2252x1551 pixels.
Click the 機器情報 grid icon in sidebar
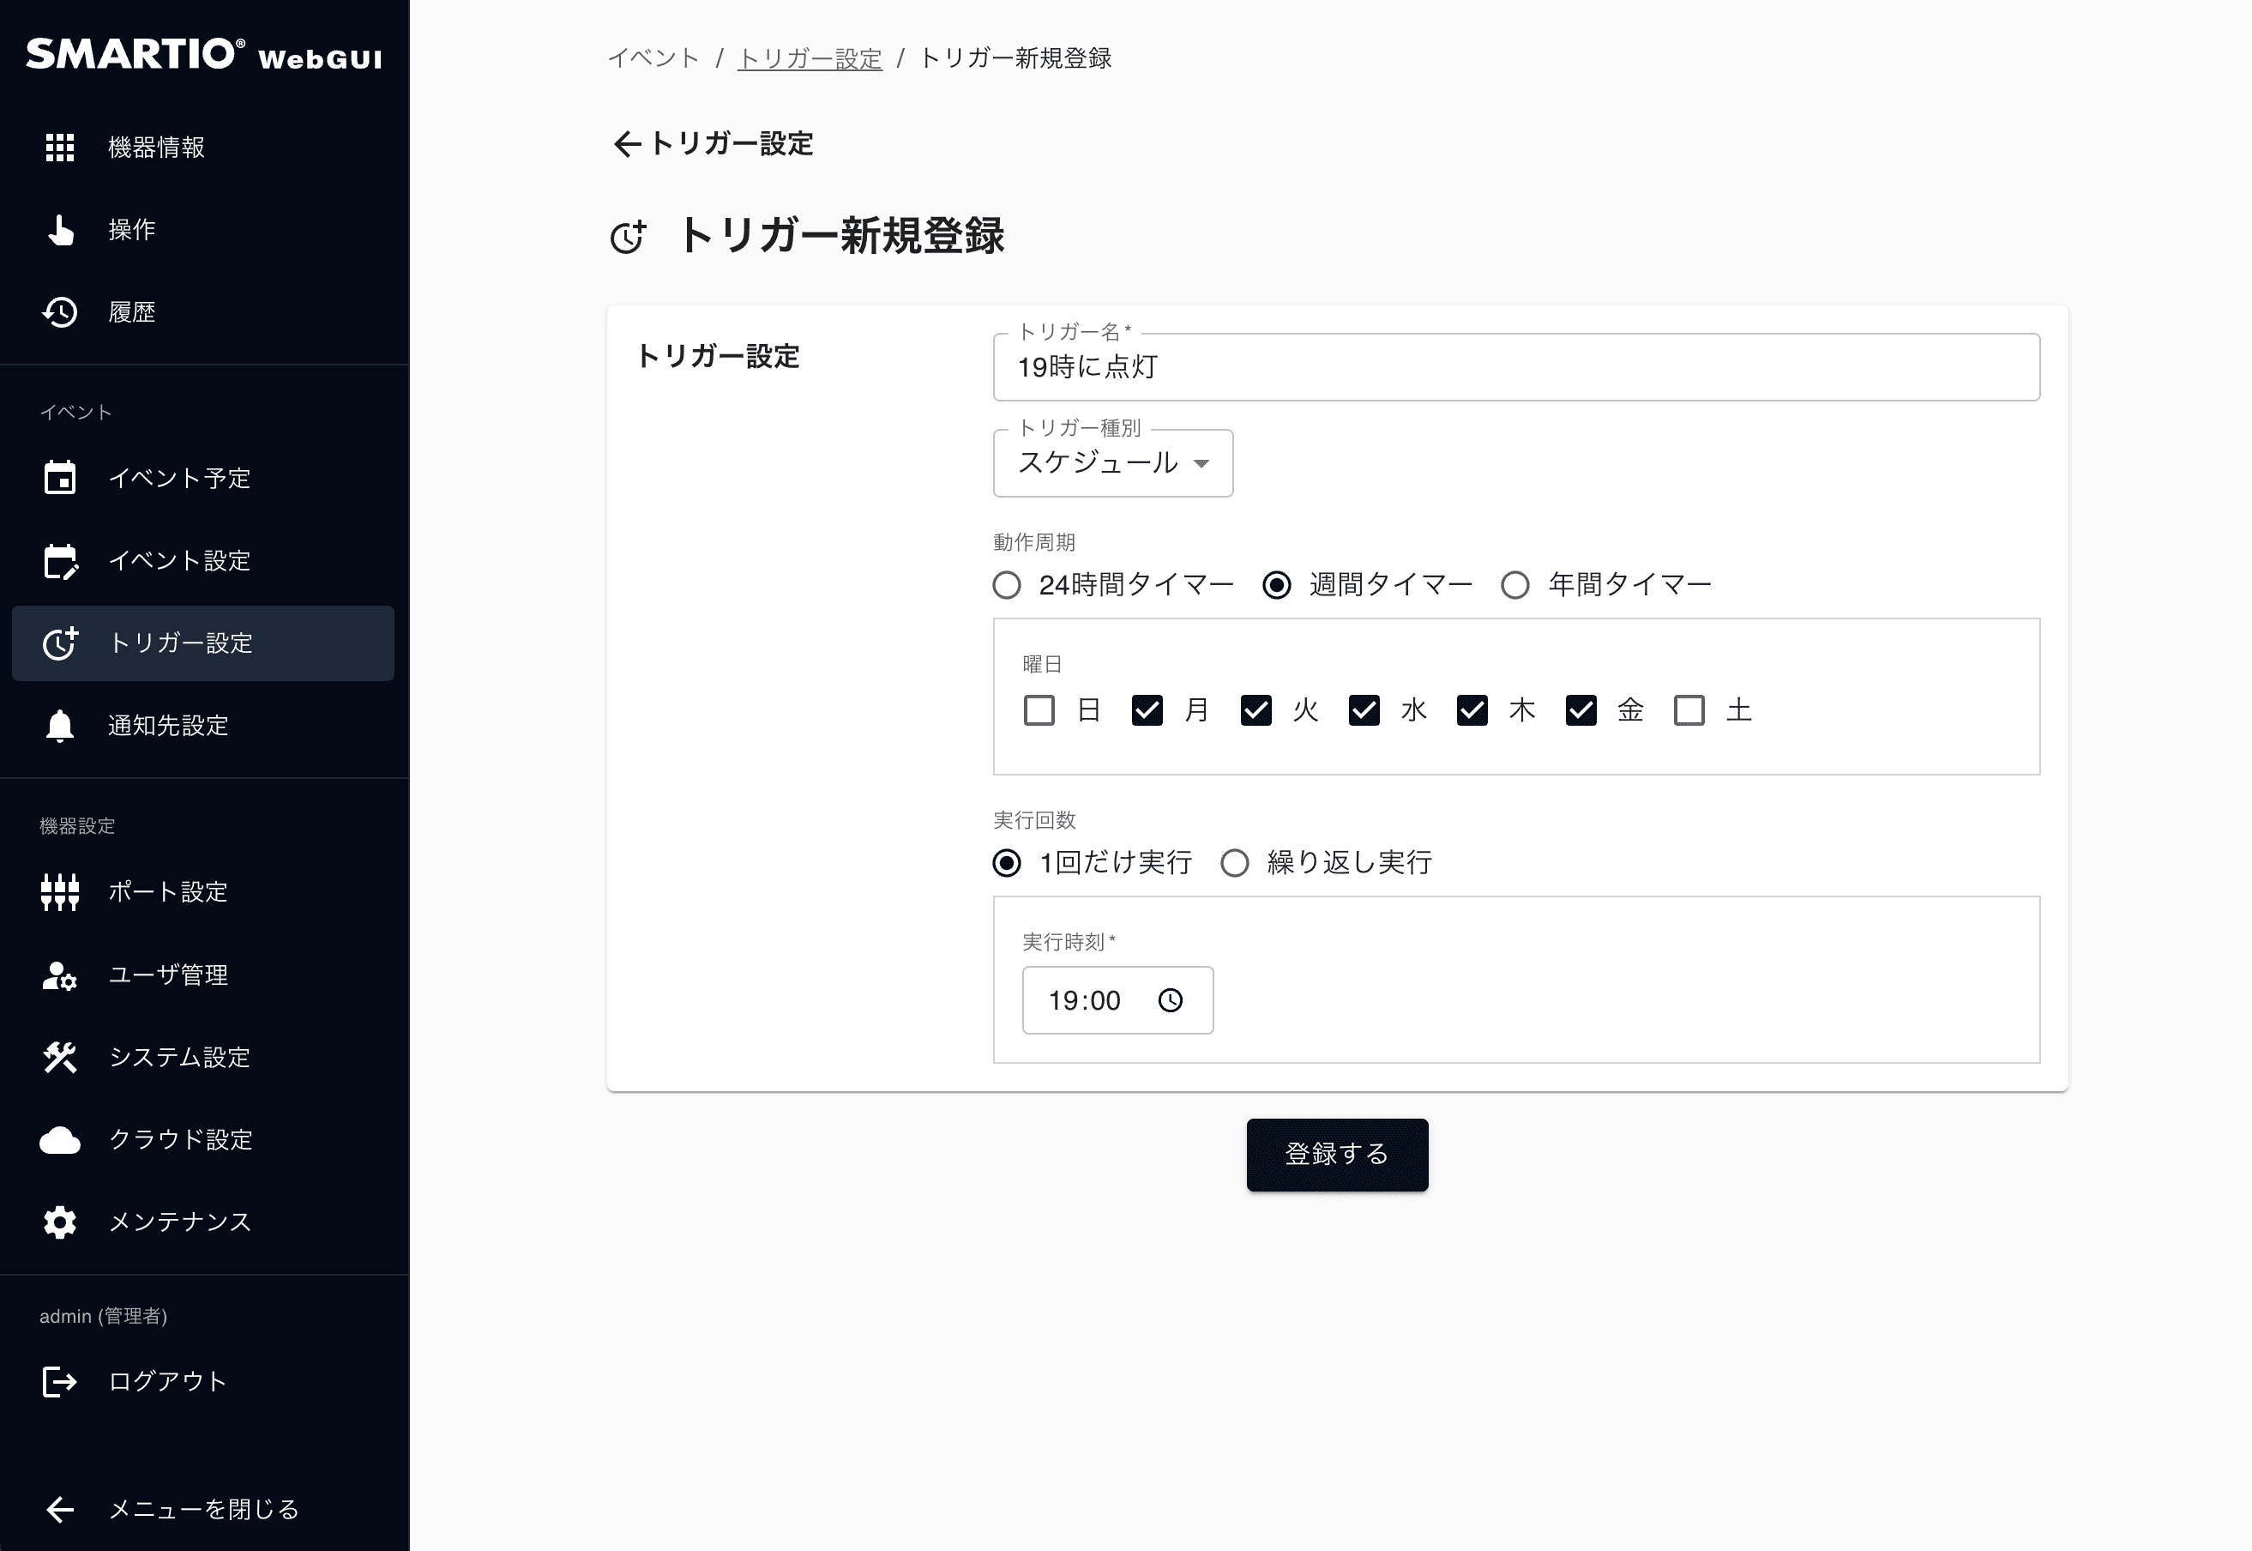(60, 148)
